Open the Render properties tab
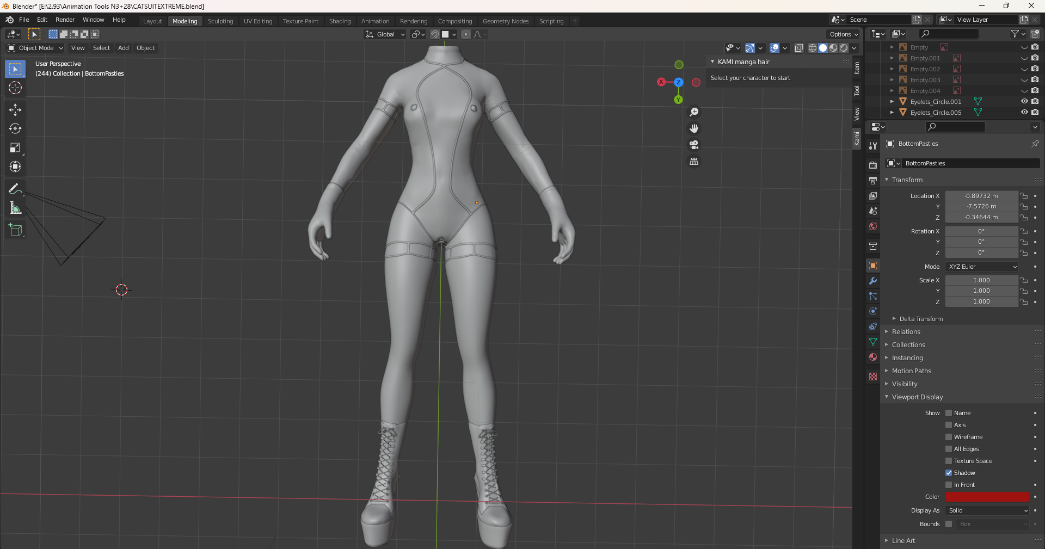Screen dimensions: 1045x549 tap(873, 165)
